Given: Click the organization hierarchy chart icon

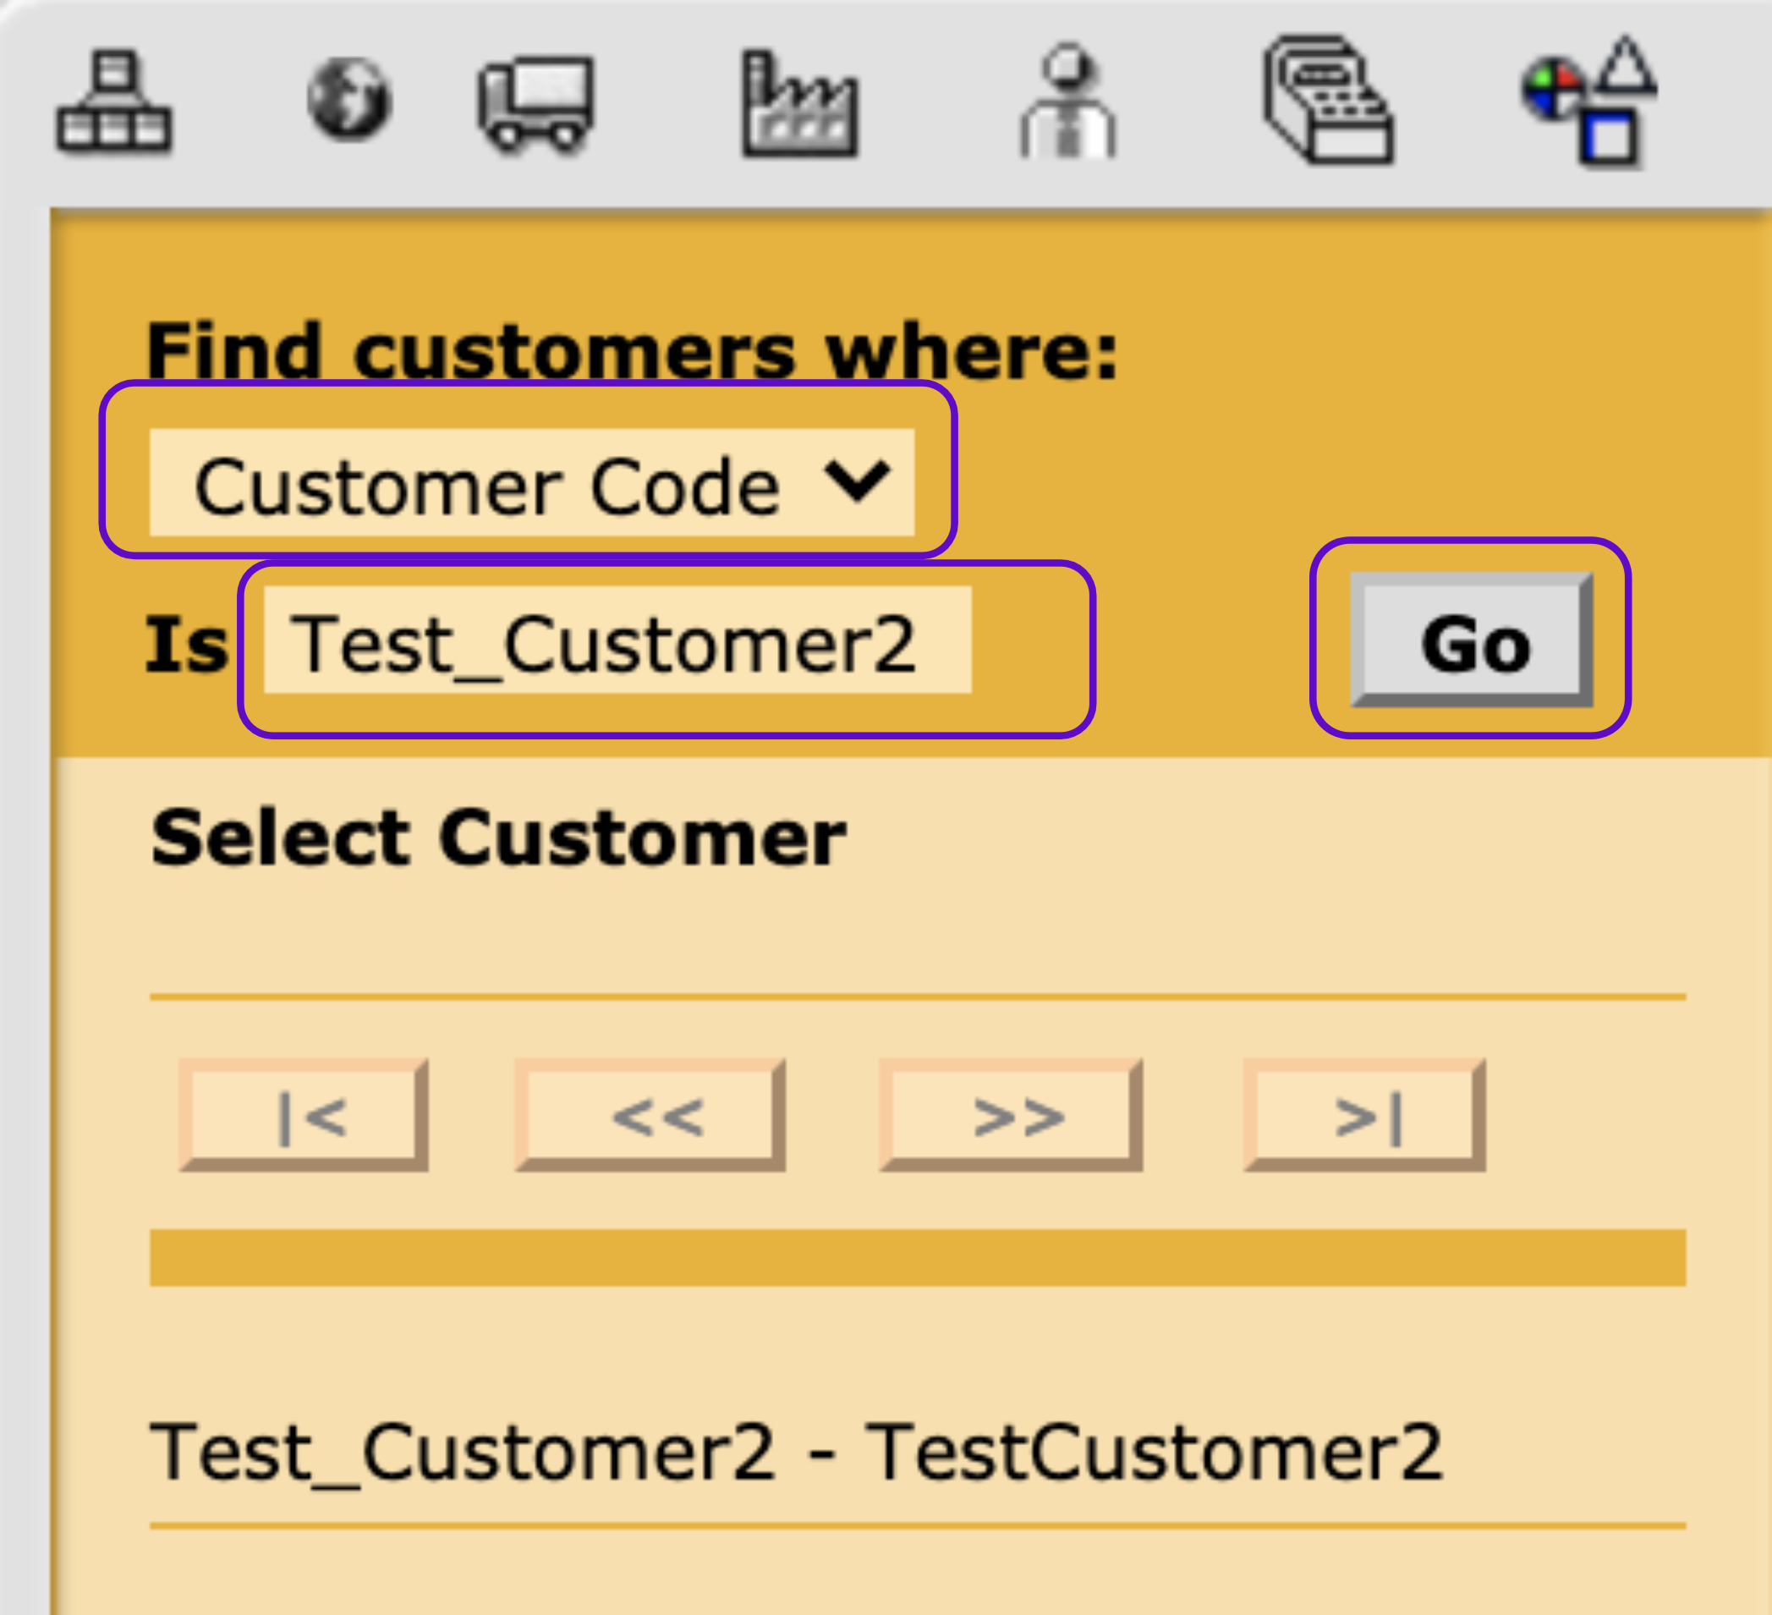Looking at the screenshot, I should [x=113, y=102].
